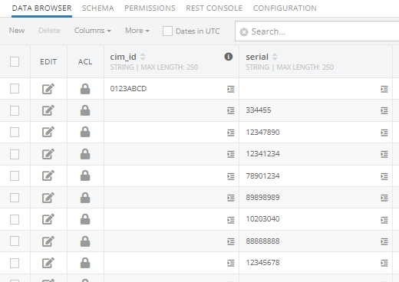The height and width of the screenshot is (282, 399).
Task: Open the edit icon for row 0123ABCD
Action: pos(48,89)
